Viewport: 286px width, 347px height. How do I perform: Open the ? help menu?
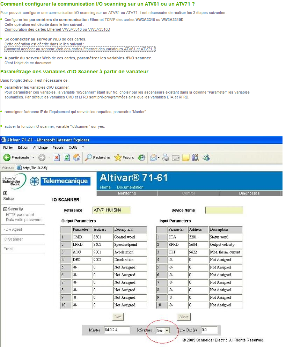[83, 148]
